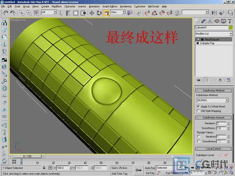
Task: Click the Set Key button
Action: [x=150, y=173]
